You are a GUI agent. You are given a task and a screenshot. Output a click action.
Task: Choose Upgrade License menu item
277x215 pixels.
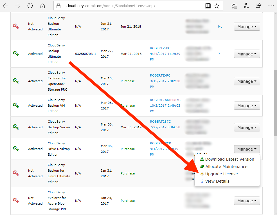tap(227, 174)
